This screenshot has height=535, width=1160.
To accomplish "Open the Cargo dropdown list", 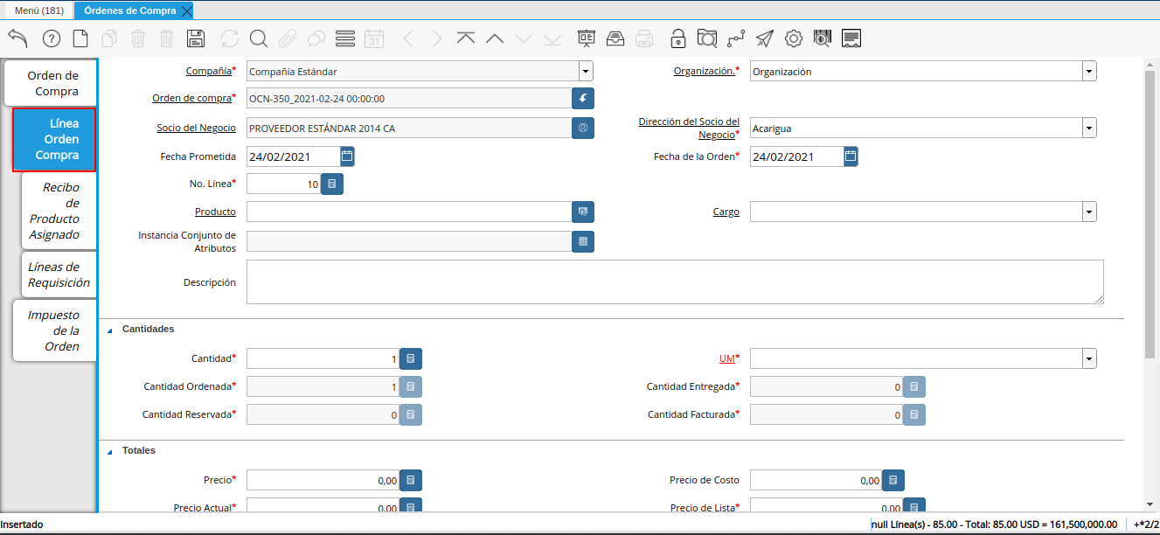I will (1089, 212).
